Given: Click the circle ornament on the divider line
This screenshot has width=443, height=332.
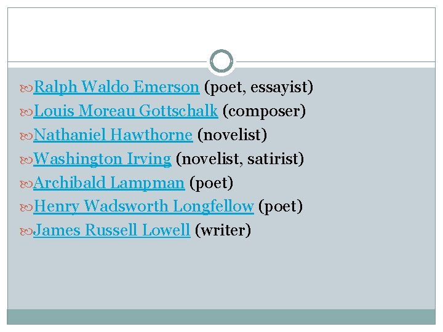Looking at the screenshot, I should pos(221,61).
